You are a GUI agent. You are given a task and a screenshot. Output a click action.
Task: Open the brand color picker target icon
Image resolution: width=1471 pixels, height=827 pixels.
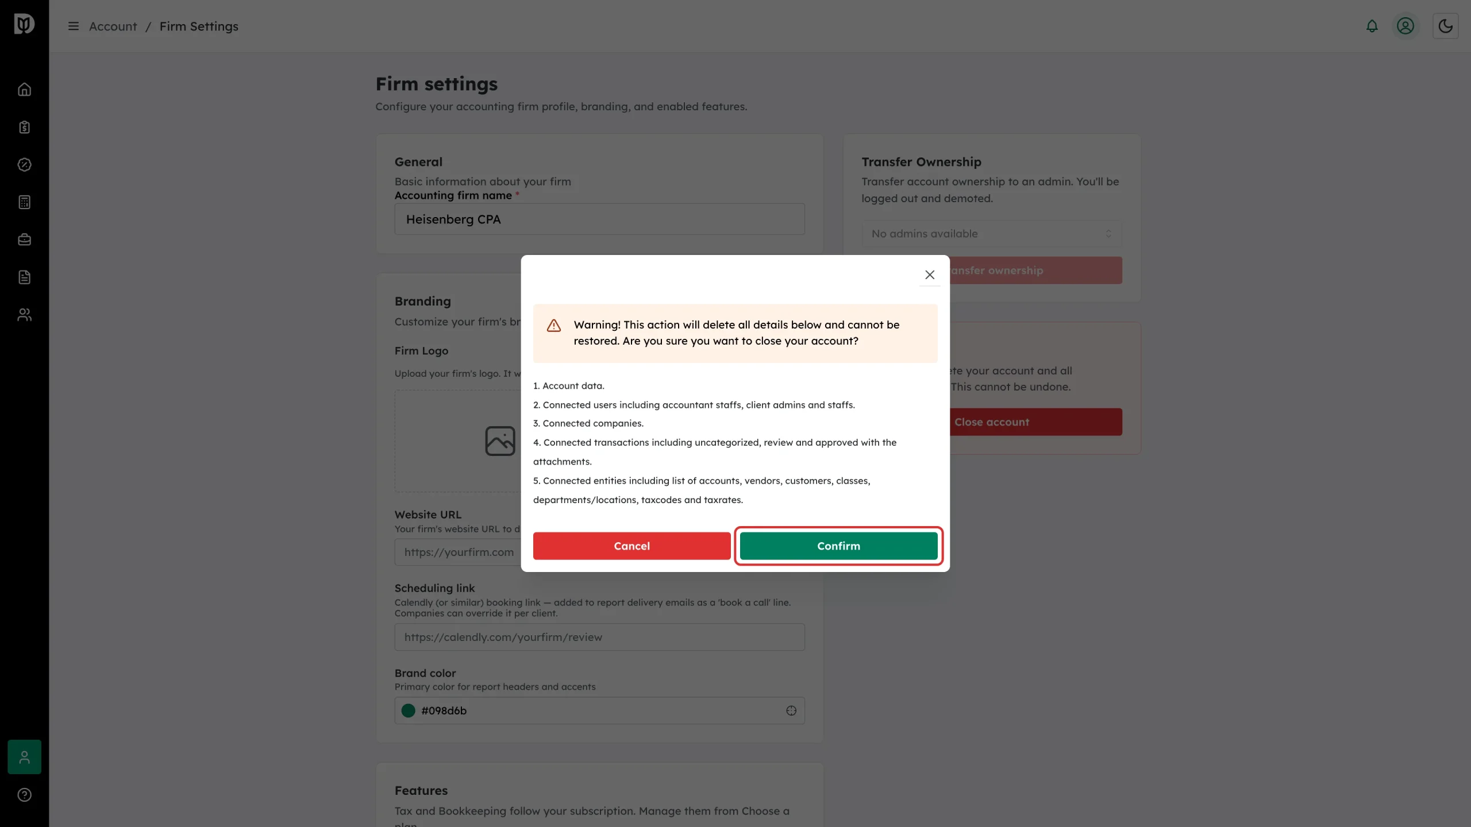tap(791, 710)
